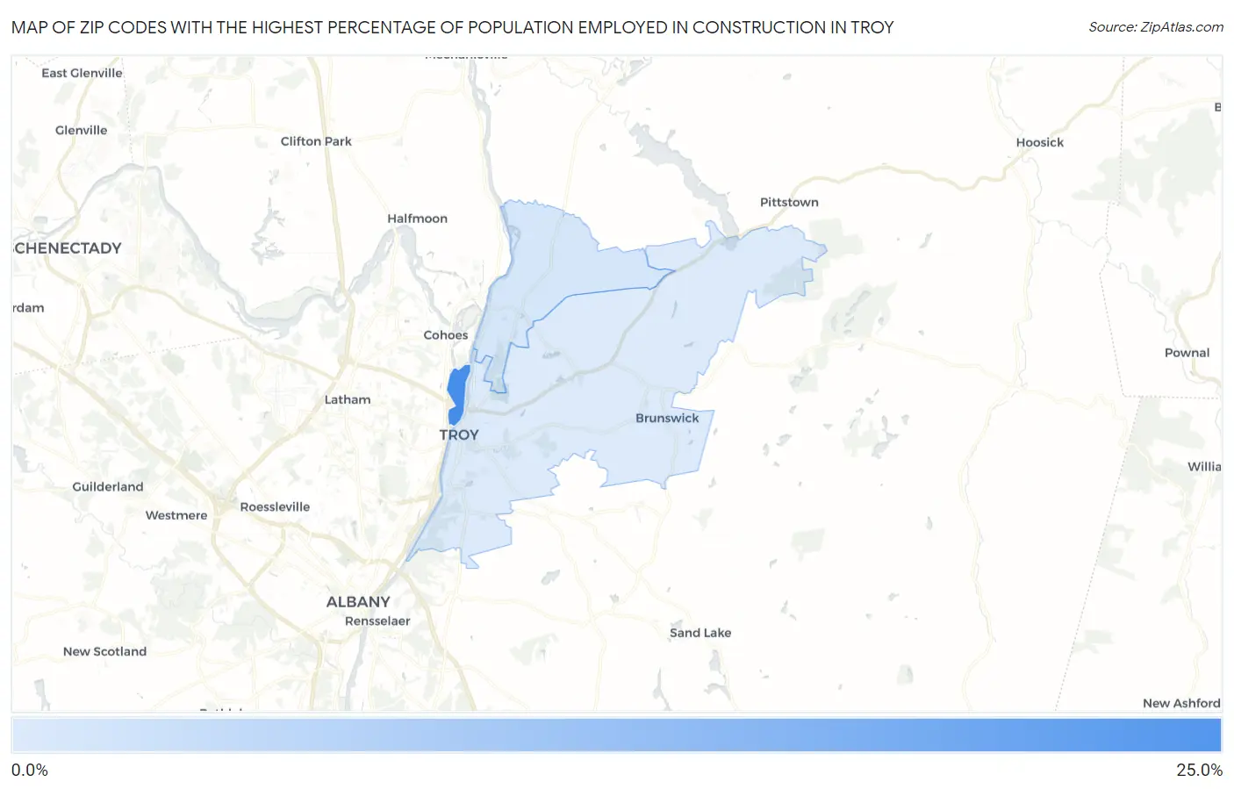This screenshot has height=789, width=1234.
Task: Click the Westmere label
Action: click(176, 515)
